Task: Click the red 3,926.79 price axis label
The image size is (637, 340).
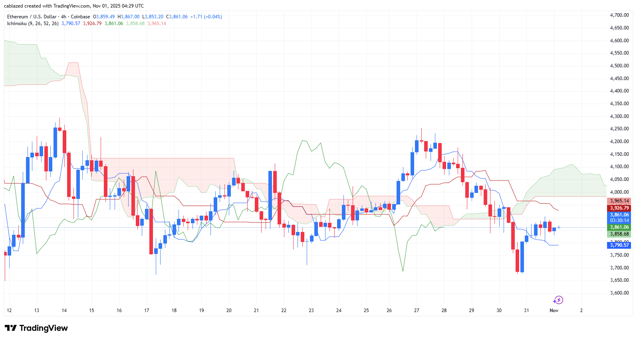Action: pos(619,208)
